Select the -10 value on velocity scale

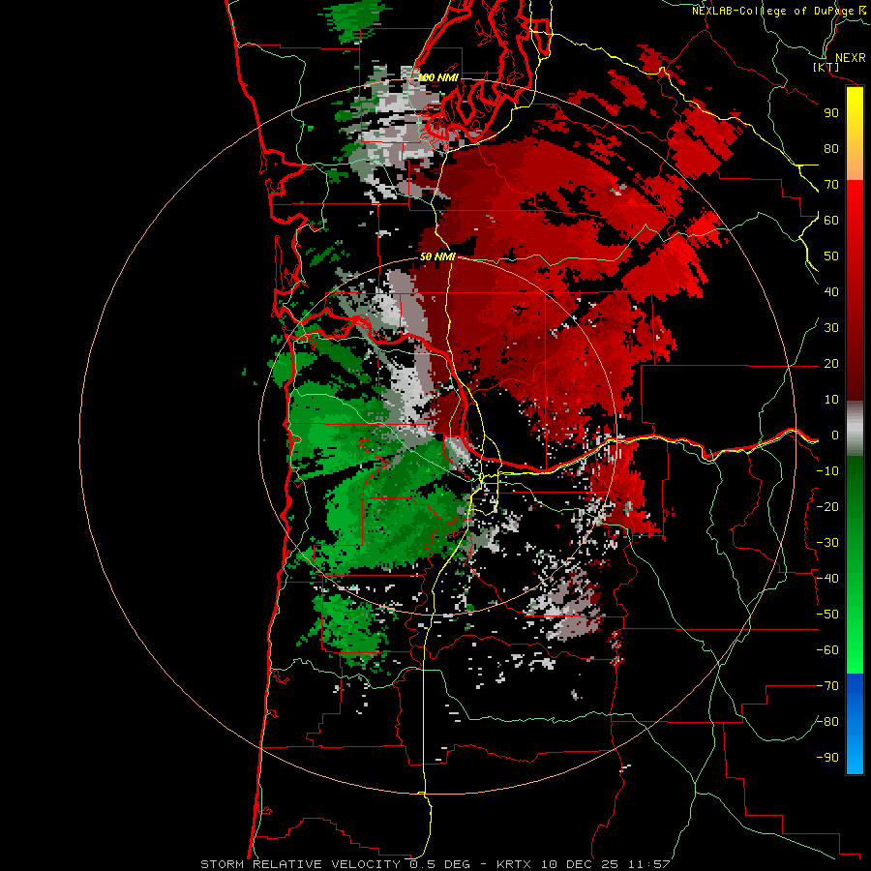click(827, 471)
